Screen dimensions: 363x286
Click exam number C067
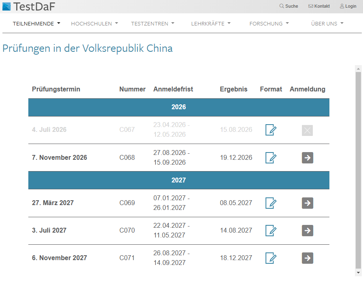(x=127, y=129)
